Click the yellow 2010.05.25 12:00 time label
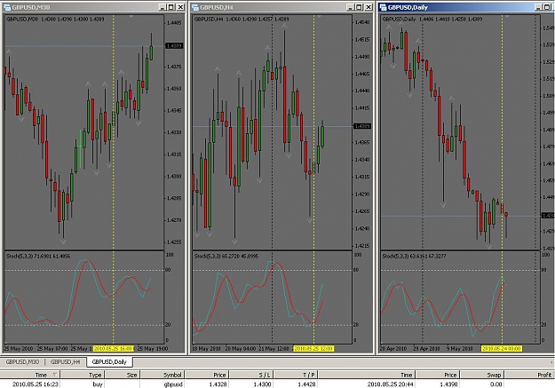This screenshot has width=555, height=388. [x=313, y=349]
